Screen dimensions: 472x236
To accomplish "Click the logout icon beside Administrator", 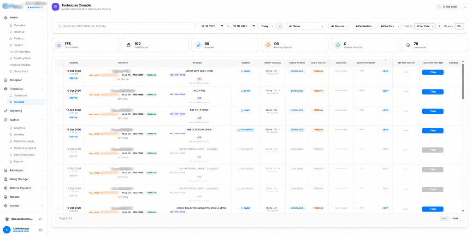I will [x=41, y=230].
